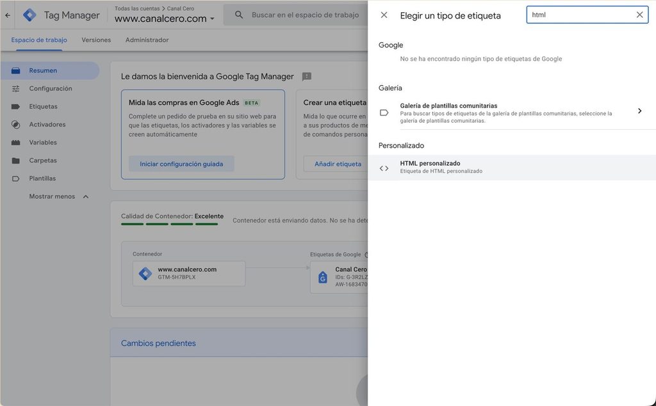Click the gallery tag outline icon
This screenshot has height=406, width=656.
pos(384,113)
